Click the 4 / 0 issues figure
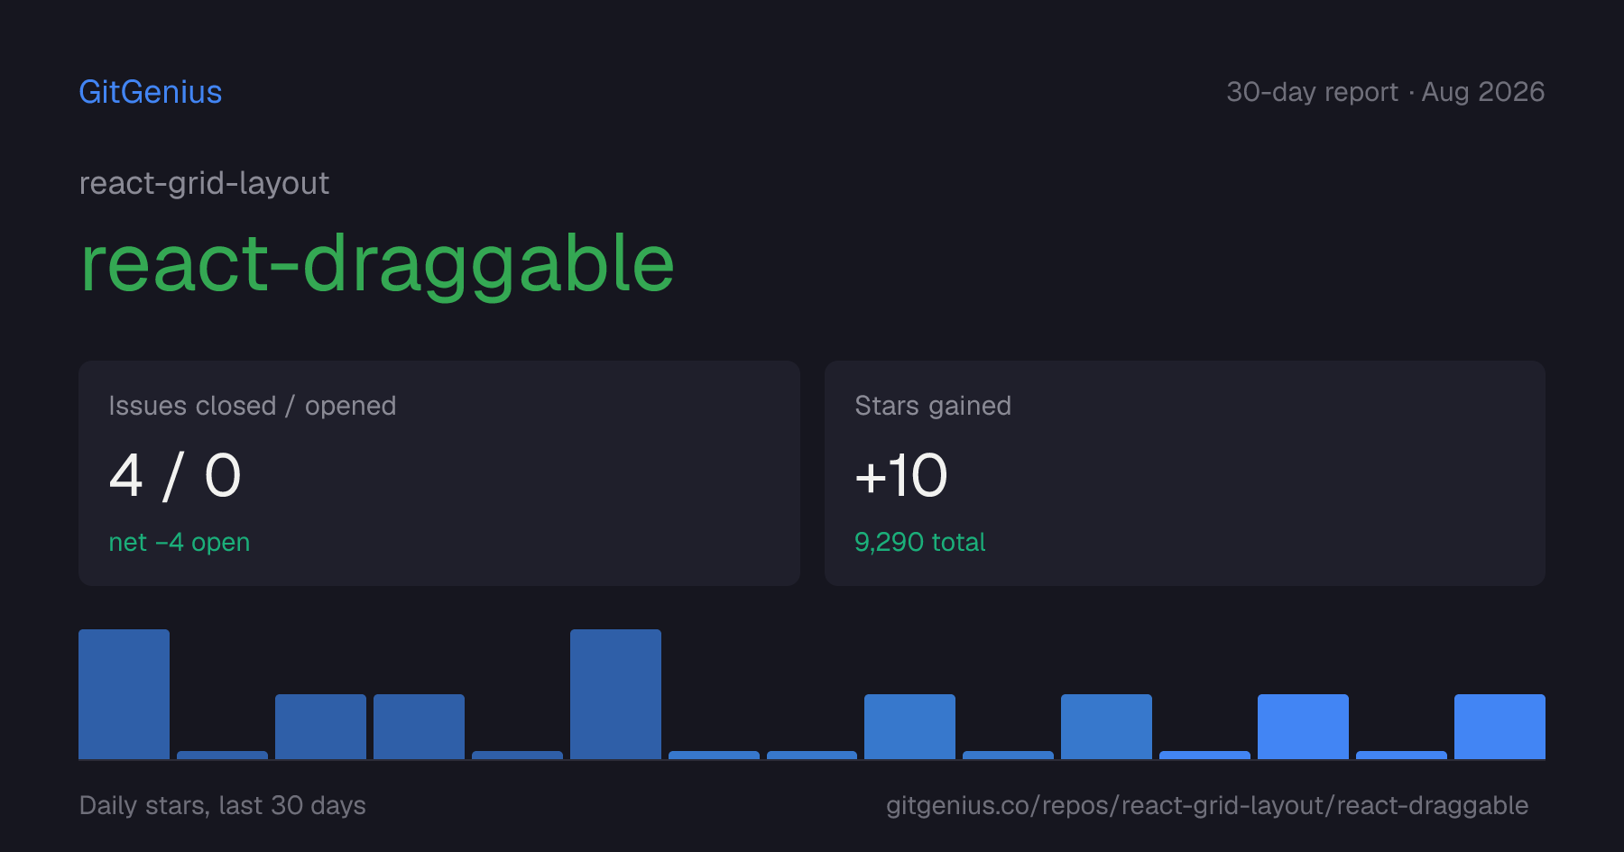This screenshot has width=1624, height=852. coord(175,475)
